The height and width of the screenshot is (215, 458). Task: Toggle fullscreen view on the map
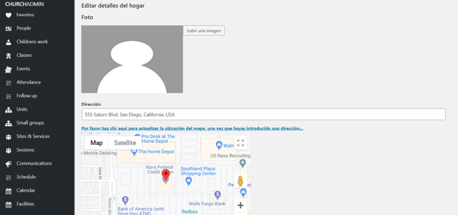tap(241, 143)
